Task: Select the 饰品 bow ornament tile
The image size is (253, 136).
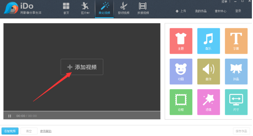Action: 236,72
